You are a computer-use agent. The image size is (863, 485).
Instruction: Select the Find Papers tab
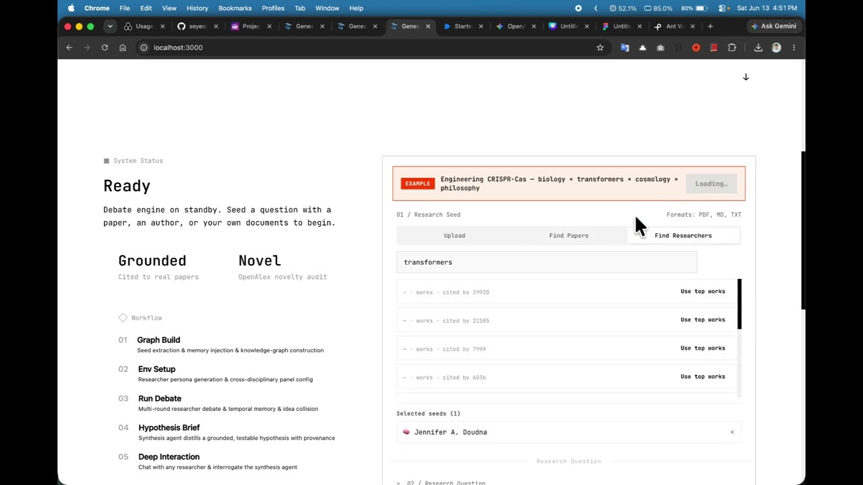click(568, 236)
